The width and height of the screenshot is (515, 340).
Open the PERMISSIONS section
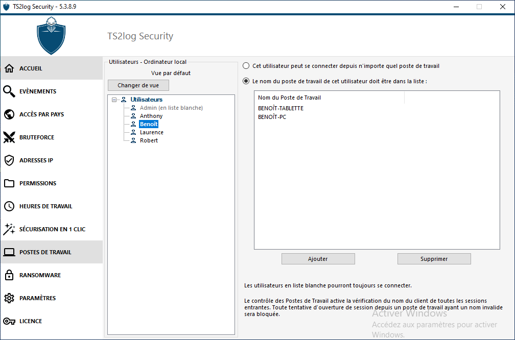click(52, 183)
